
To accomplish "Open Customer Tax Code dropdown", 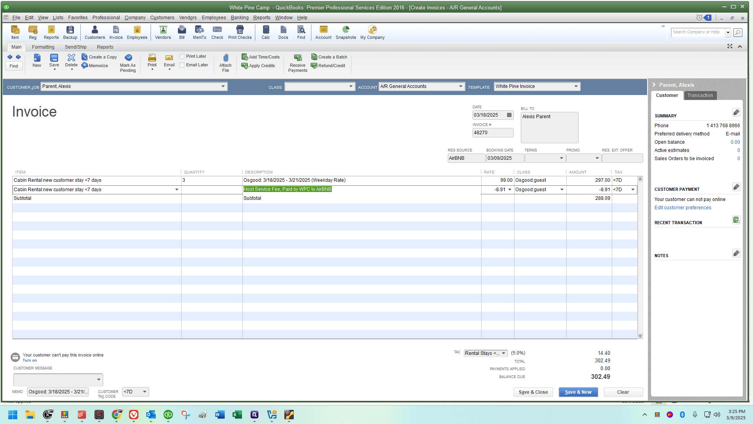I will [x=144, y=392].
